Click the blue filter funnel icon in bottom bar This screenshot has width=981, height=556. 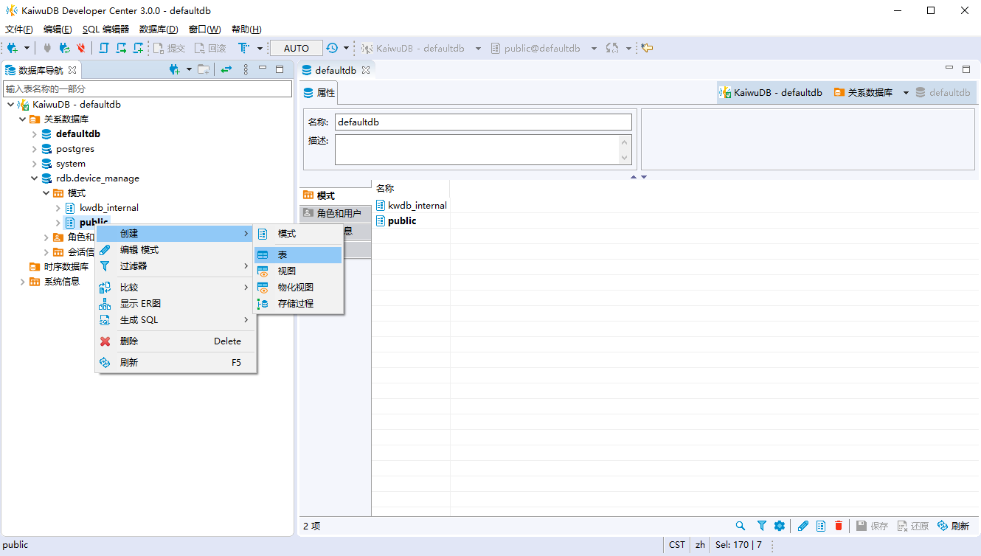[762, 526]
